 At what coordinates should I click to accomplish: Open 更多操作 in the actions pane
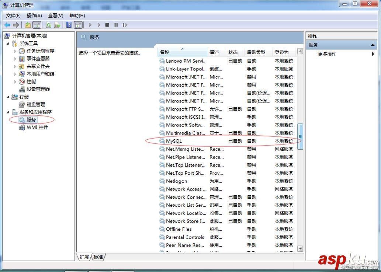pyautogui.click(x=327, y=54)
